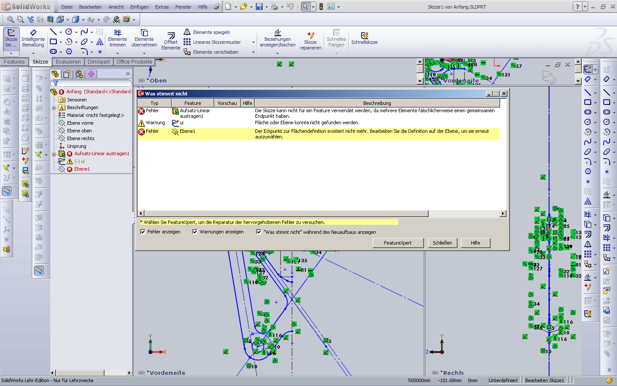Open the DimXpertManager crosshair tab icon
This screenshot has height=386, width=617.
click(91, 74)
